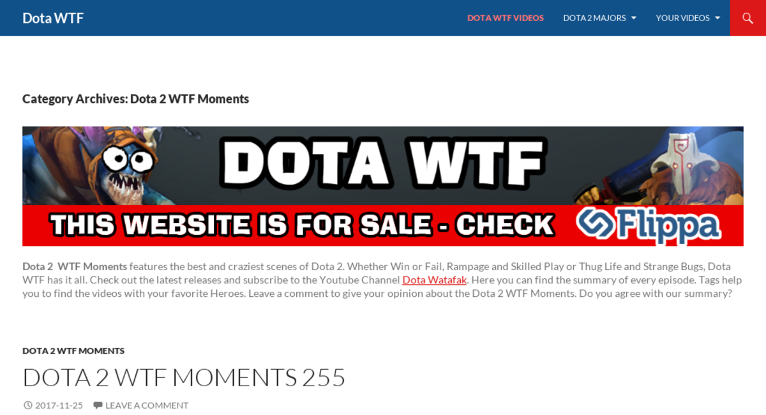Expand the Your Videos dropdown arrow
This screenshot has width=766, height=415.
tap(717, 18)
